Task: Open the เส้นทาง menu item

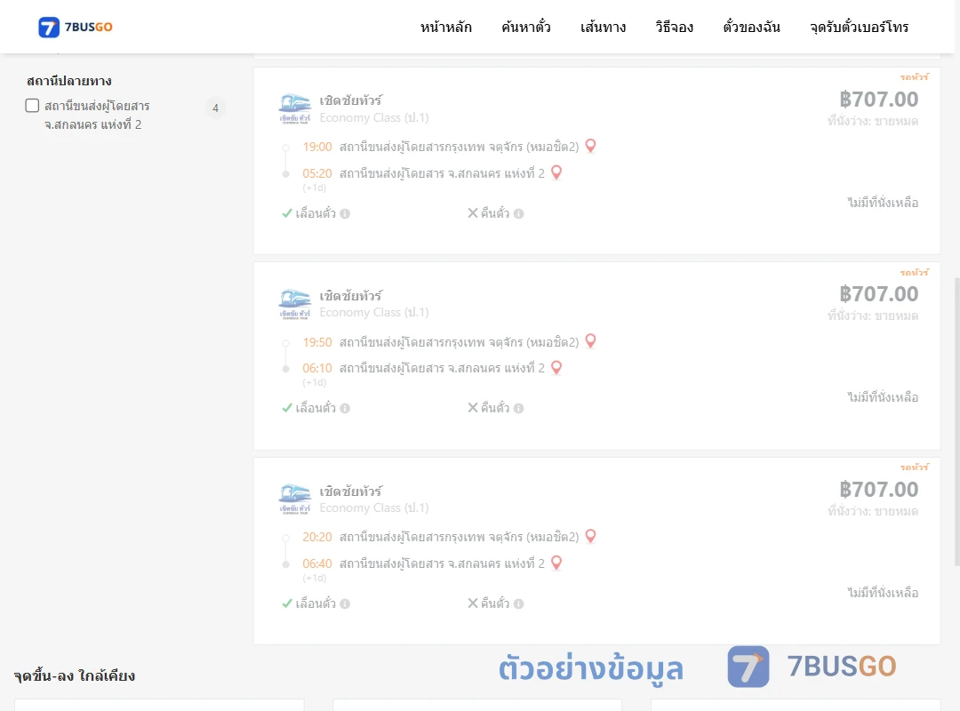Action: (x=603, y=27)
